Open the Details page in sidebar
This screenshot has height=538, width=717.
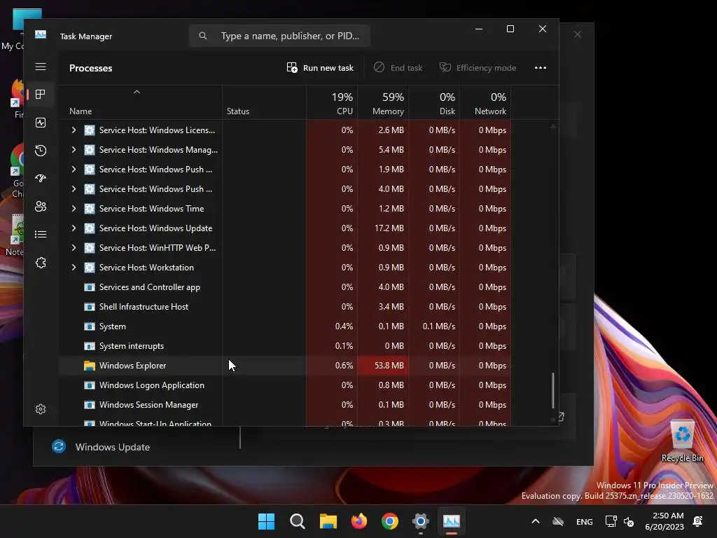click(x=41, y=234)
